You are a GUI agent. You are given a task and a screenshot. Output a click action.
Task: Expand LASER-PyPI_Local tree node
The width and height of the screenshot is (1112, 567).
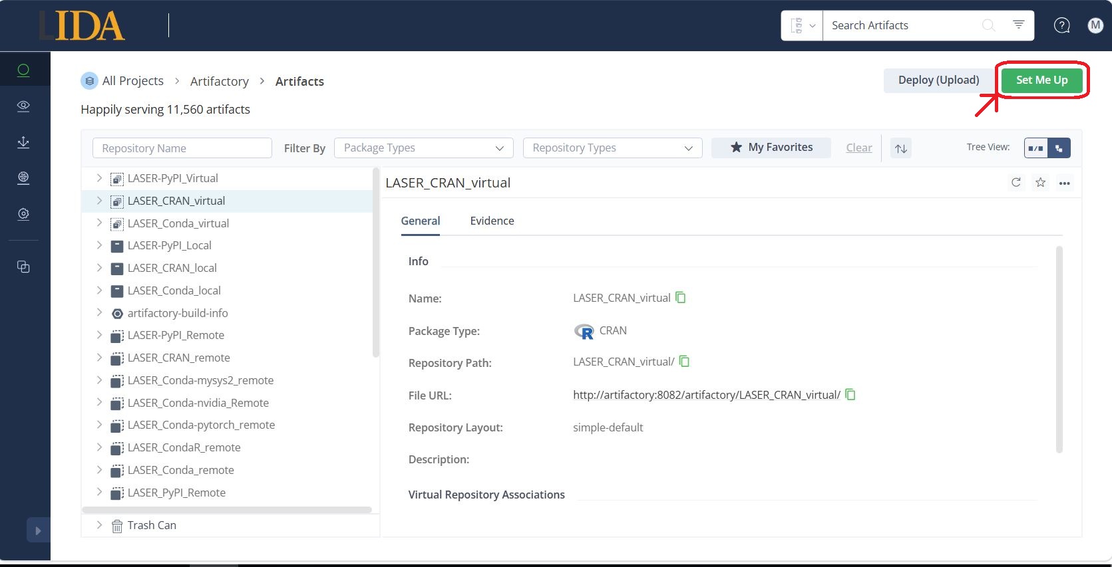pyautogui.click(x=99, y=245)
